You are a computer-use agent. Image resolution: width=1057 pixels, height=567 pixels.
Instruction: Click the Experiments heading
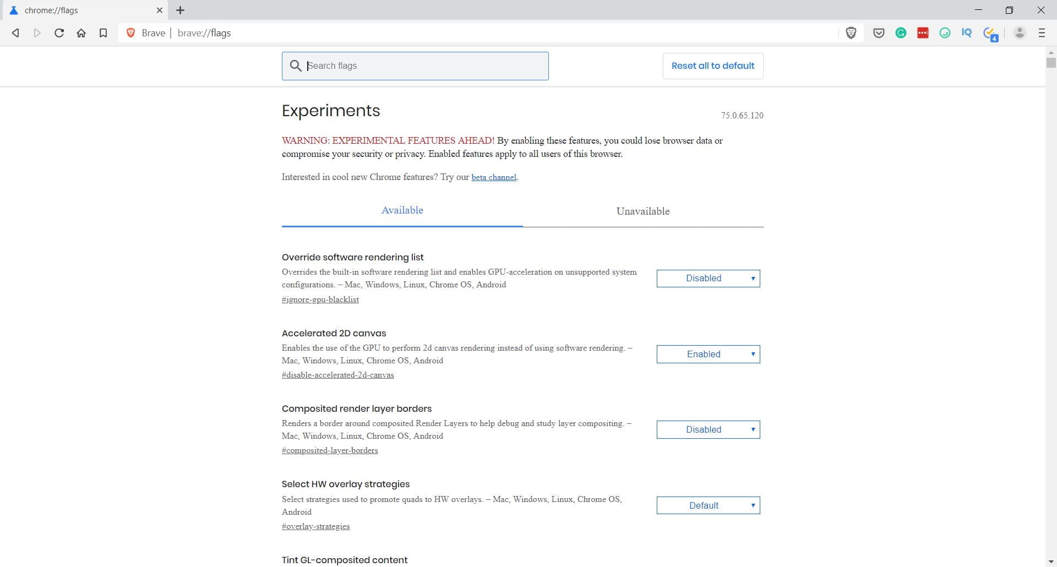click(331, 111)
